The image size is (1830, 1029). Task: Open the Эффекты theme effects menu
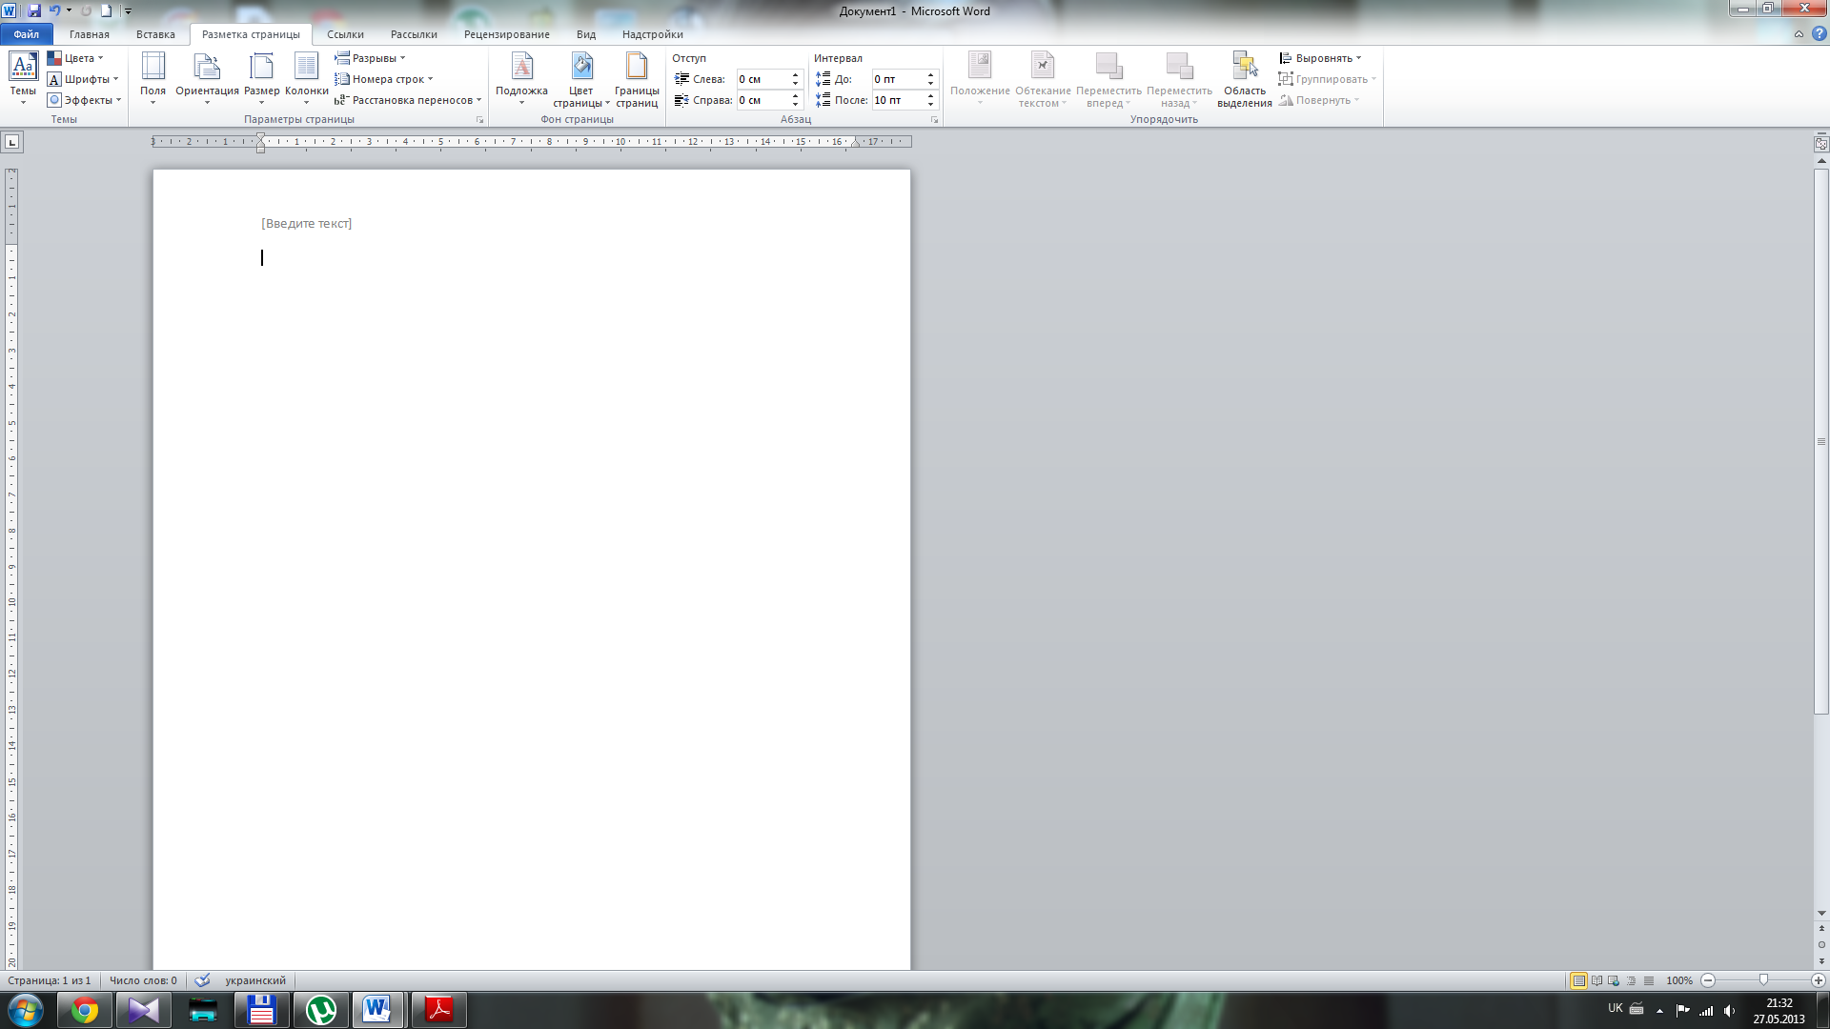(85, 100)
